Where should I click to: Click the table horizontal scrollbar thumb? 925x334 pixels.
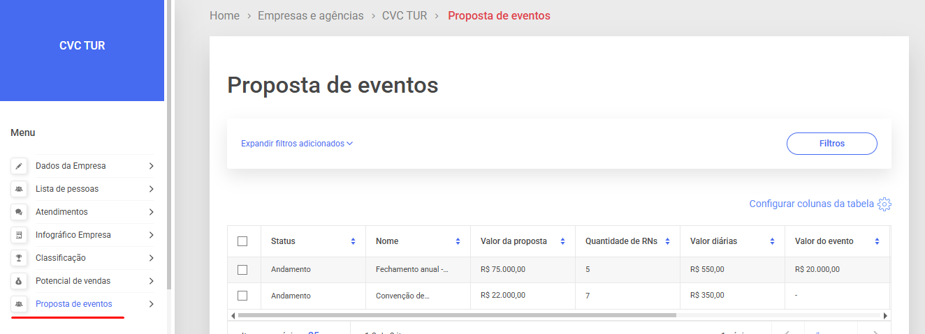pyautogui.click(x=456, y=315)
